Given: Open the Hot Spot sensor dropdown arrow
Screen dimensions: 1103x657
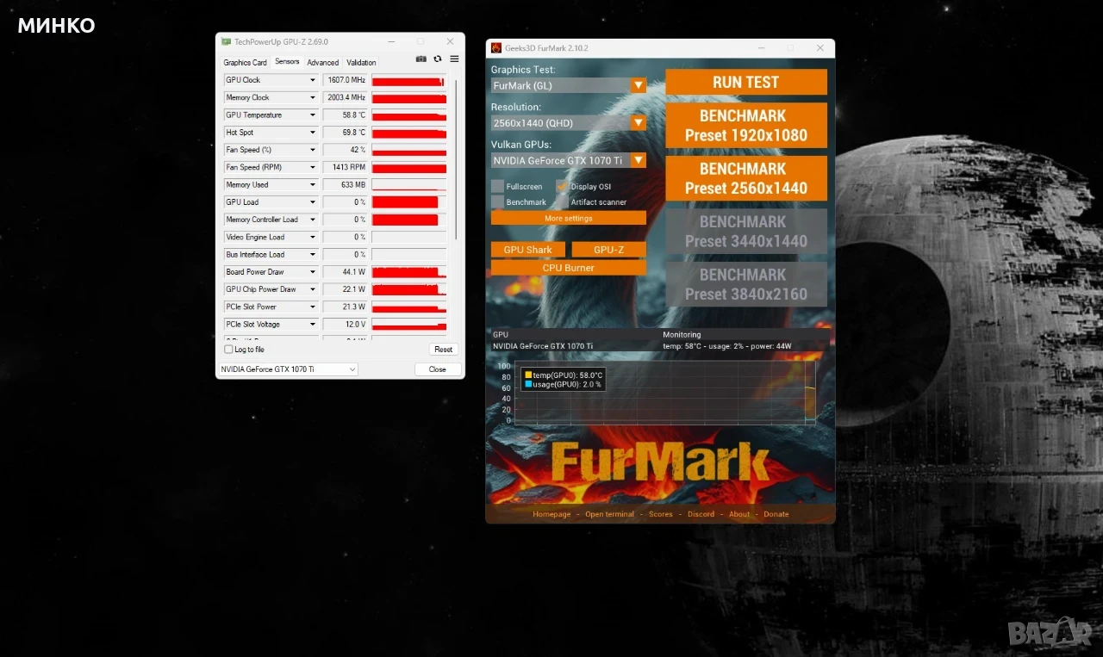Looking at the screenshot, I should (313, 133).
